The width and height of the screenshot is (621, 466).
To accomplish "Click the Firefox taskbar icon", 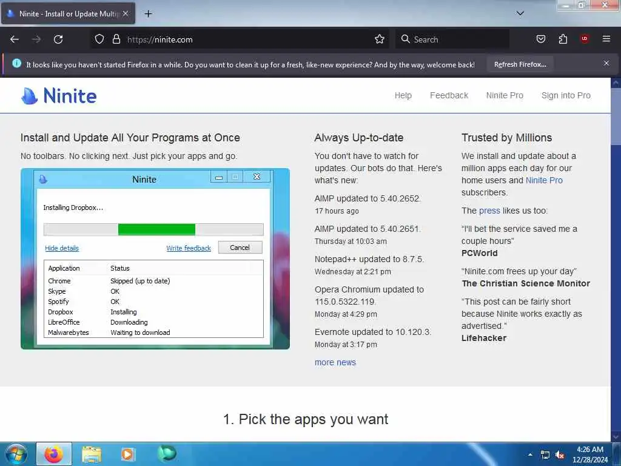I will (54, 454).
